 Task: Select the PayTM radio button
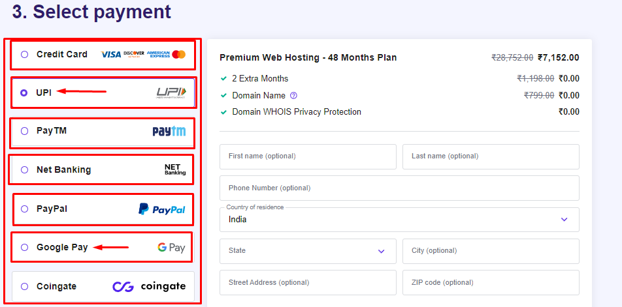tap(25, 131)
